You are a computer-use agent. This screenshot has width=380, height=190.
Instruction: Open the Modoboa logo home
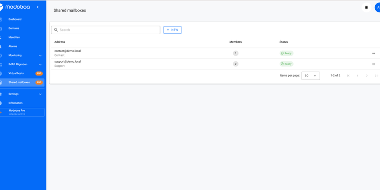(15, 7)
